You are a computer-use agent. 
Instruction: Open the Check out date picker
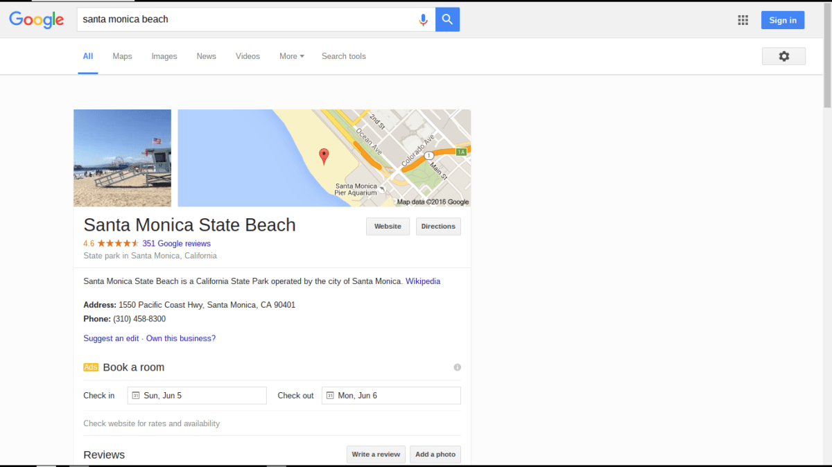[x=391, y=396]
